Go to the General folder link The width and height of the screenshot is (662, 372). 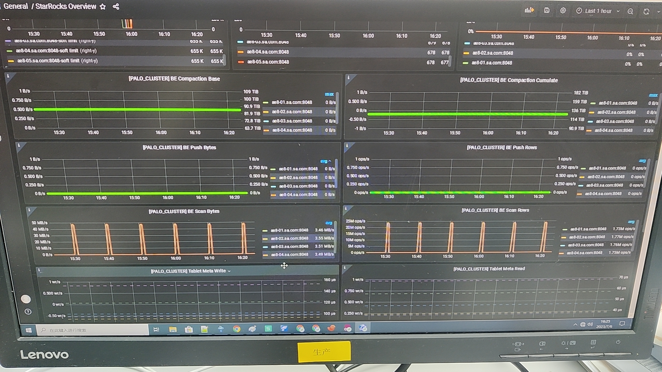click(x=16, y=6)
